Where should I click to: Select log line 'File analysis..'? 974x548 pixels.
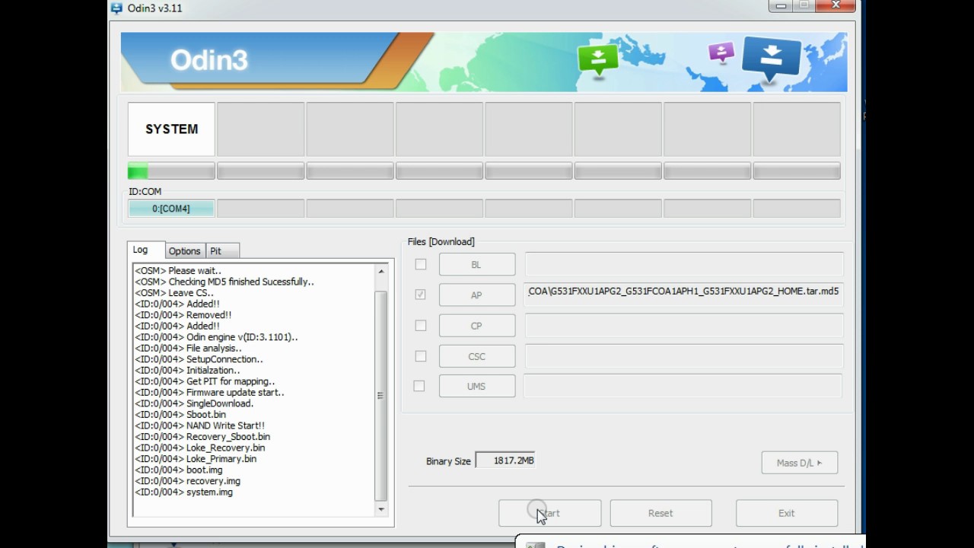point(188,348)
